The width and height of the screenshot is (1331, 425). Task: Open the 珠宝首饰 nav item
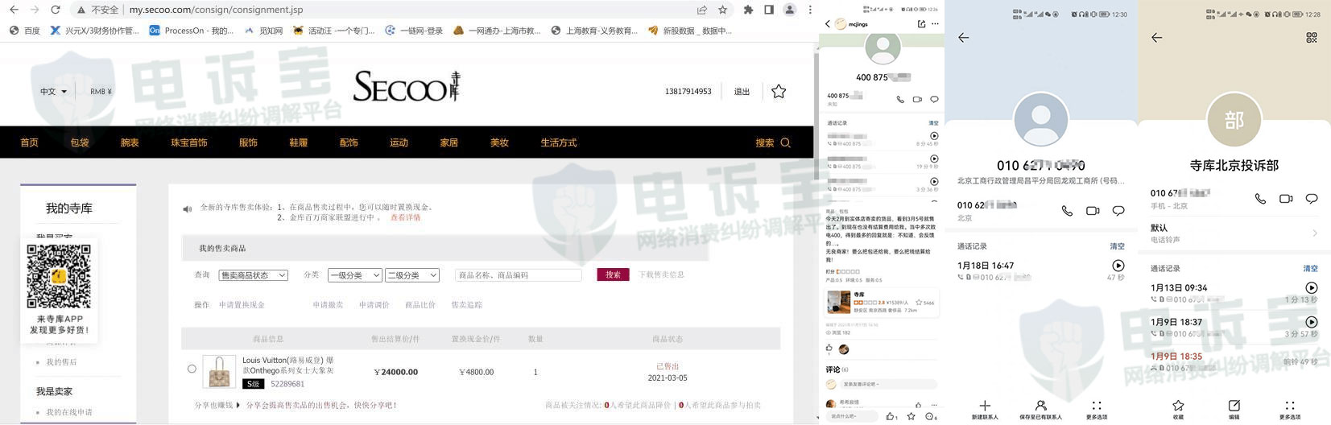coord(189,142)
